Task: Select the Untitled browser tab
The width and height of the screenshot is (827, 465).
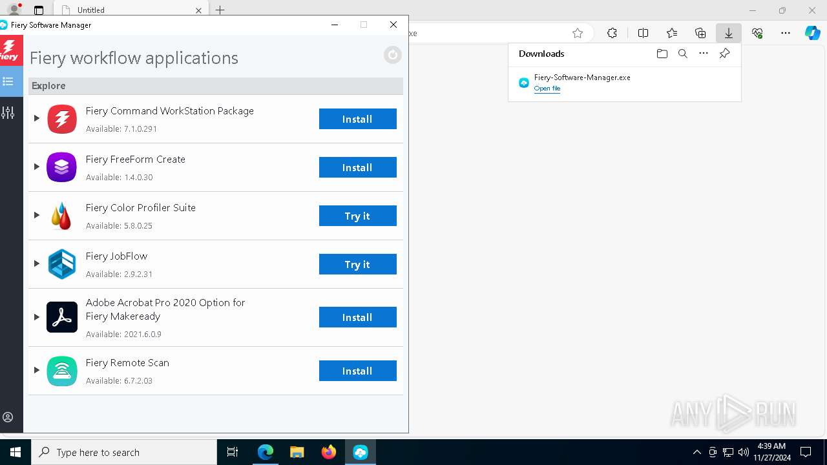Action: click(129, 10)
